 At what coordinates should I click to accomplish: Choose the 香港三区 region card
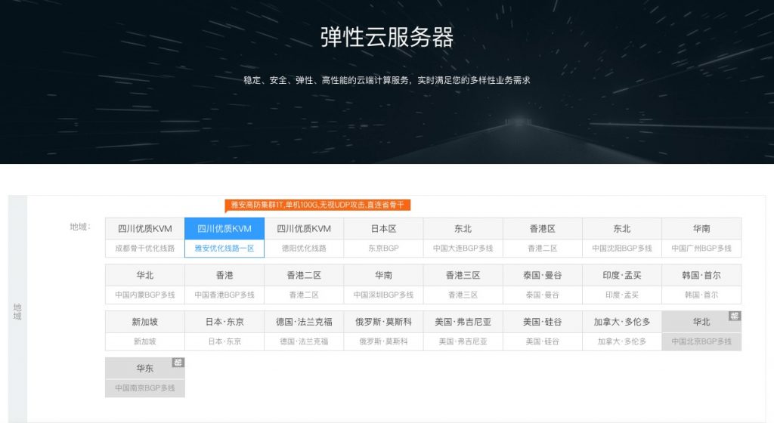[x=463, y=284]
